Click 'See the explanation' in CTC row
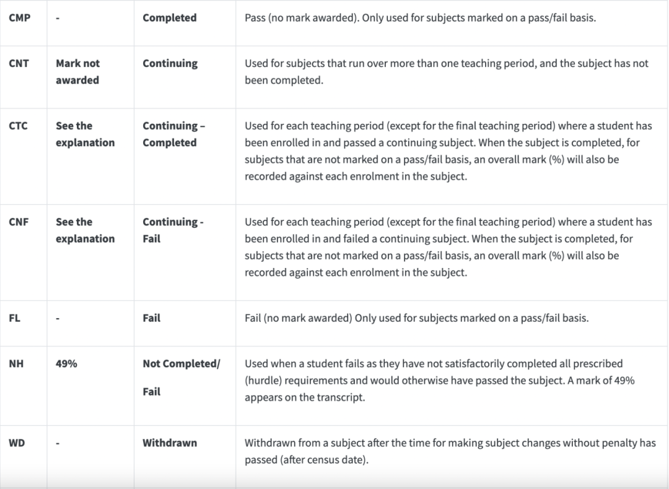This screenshot has height=489, width=669. coord(85,134)
